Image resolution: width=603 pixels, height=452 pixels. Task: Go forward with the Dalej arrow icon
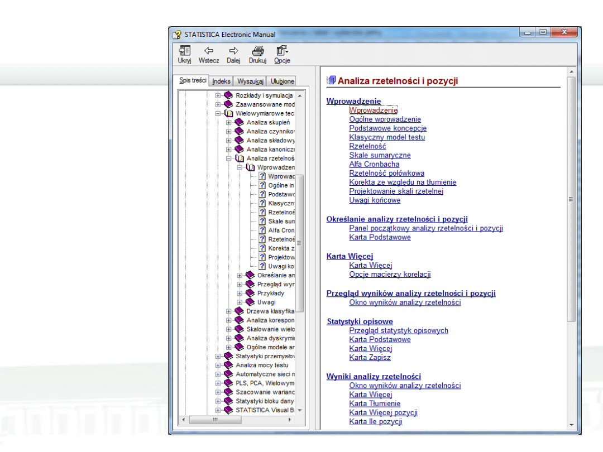233,51
